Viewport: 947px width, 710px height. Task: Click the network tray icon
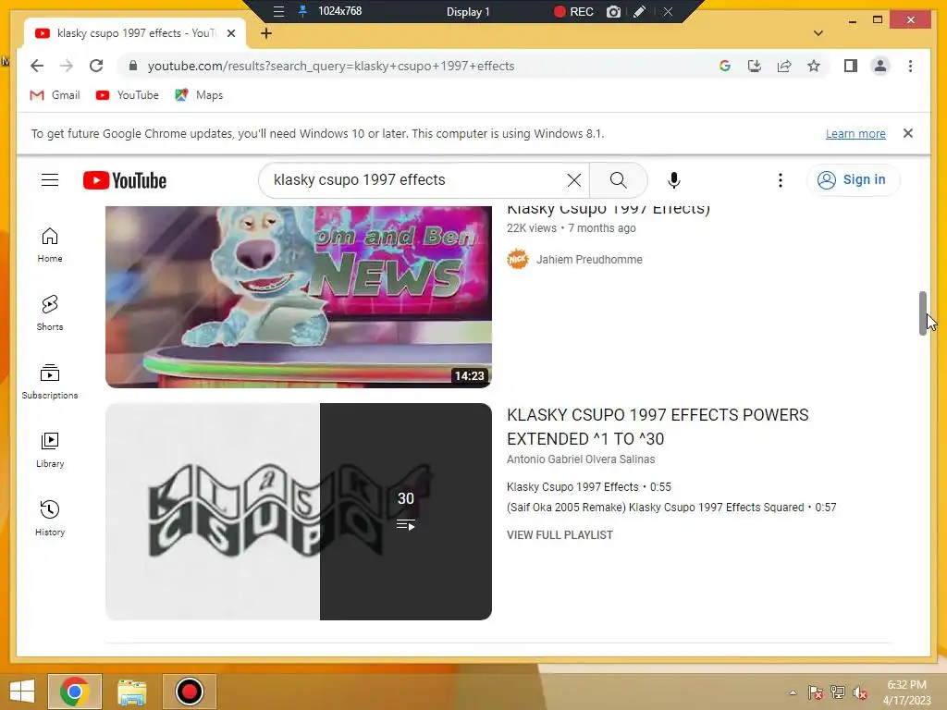coord(838,692)
